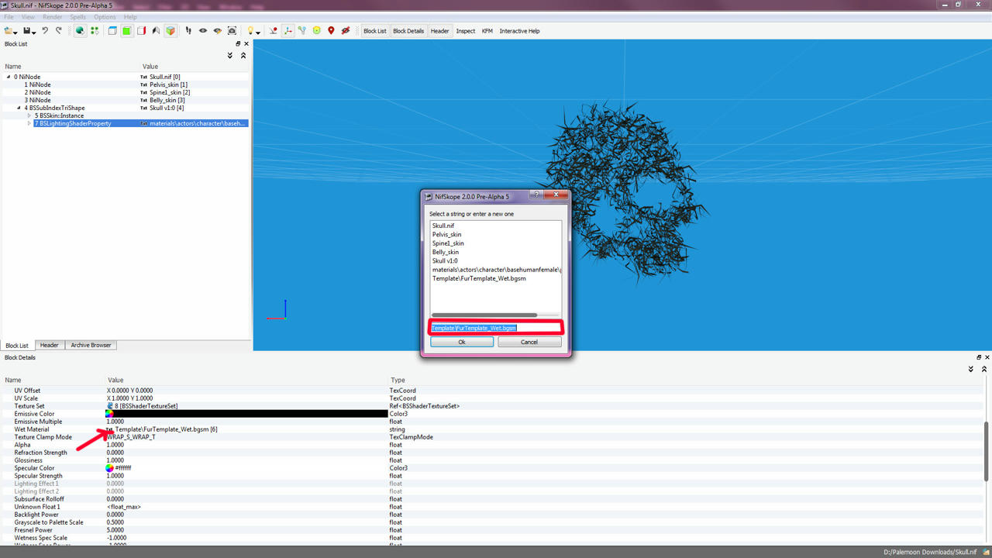Click the string entry text field
This screenshot has height=558, width=992.
click(495, 328)
